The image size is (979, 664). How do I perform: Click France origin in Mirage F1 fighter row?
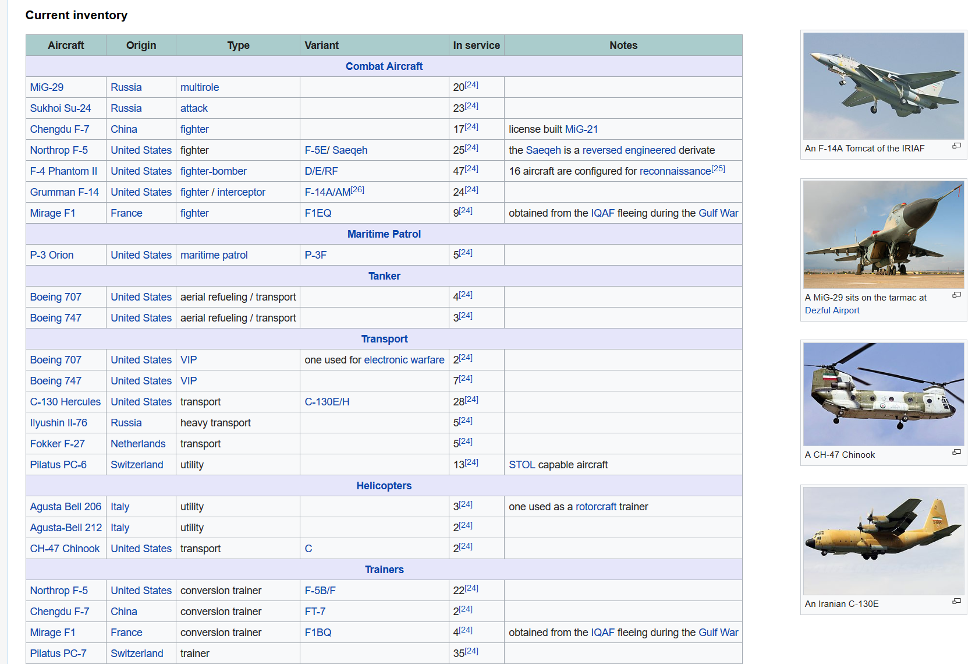(x=126, y=213)
